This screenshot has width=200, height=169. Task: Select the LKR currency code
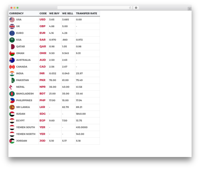42,107
